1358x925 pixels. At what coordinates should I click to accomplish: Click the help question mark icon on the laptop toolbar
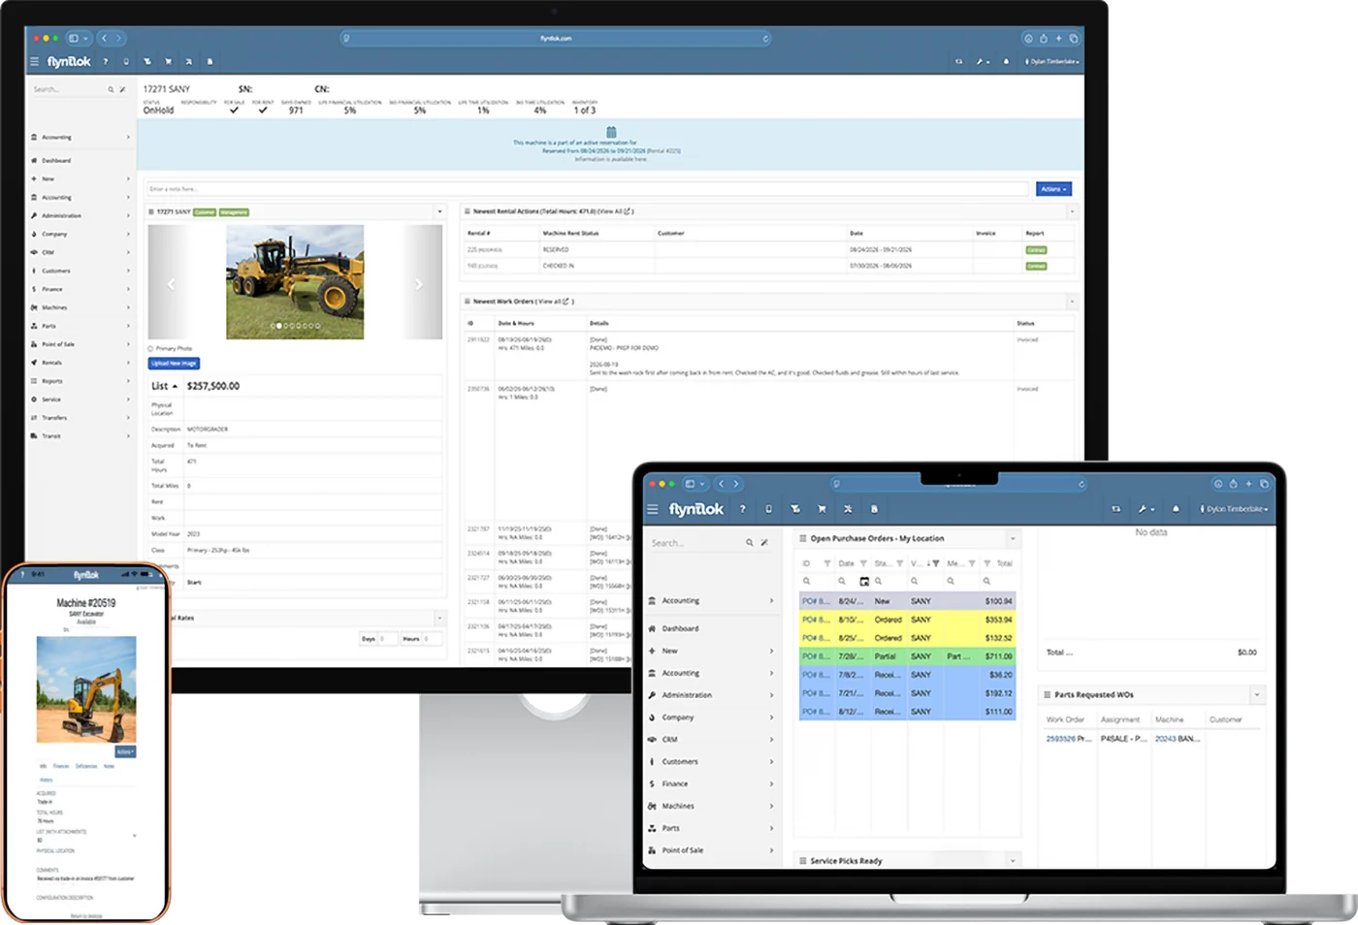742,509
